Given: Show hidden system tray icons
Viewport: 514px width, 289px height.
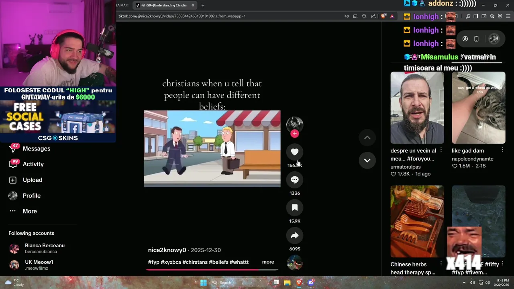Looking at the screenshot, I should 464,283.
